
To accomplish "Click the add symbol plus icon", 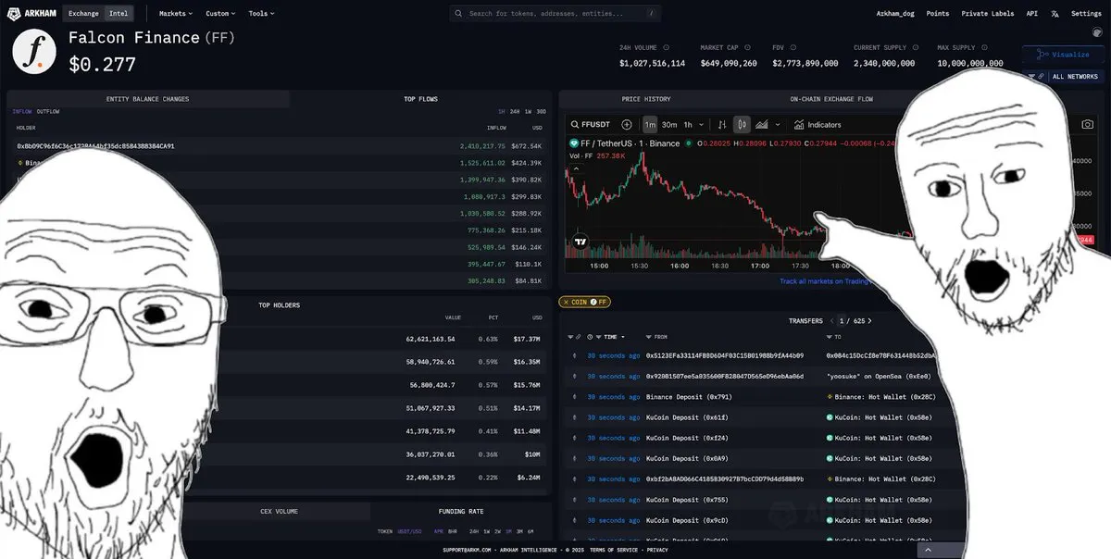I will point(627,125).
